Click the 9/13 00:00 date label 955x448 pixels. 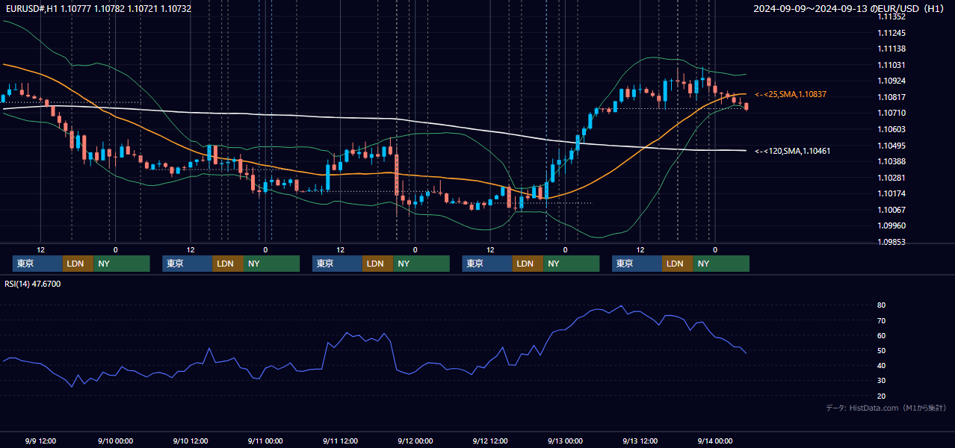coord(565,441)
